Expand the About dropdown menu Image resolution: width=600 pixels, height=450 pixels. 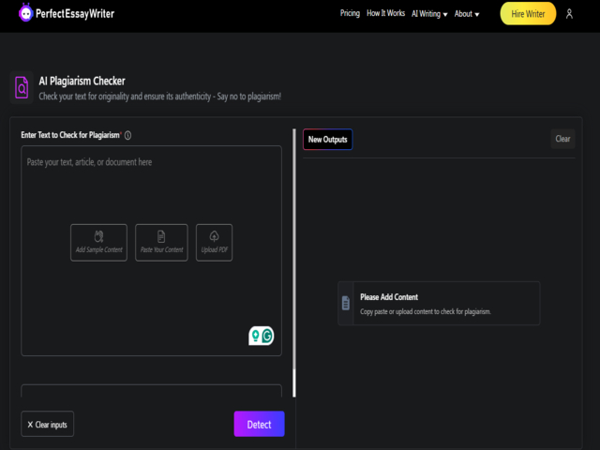pyautogui.click(x=467, y=14)
